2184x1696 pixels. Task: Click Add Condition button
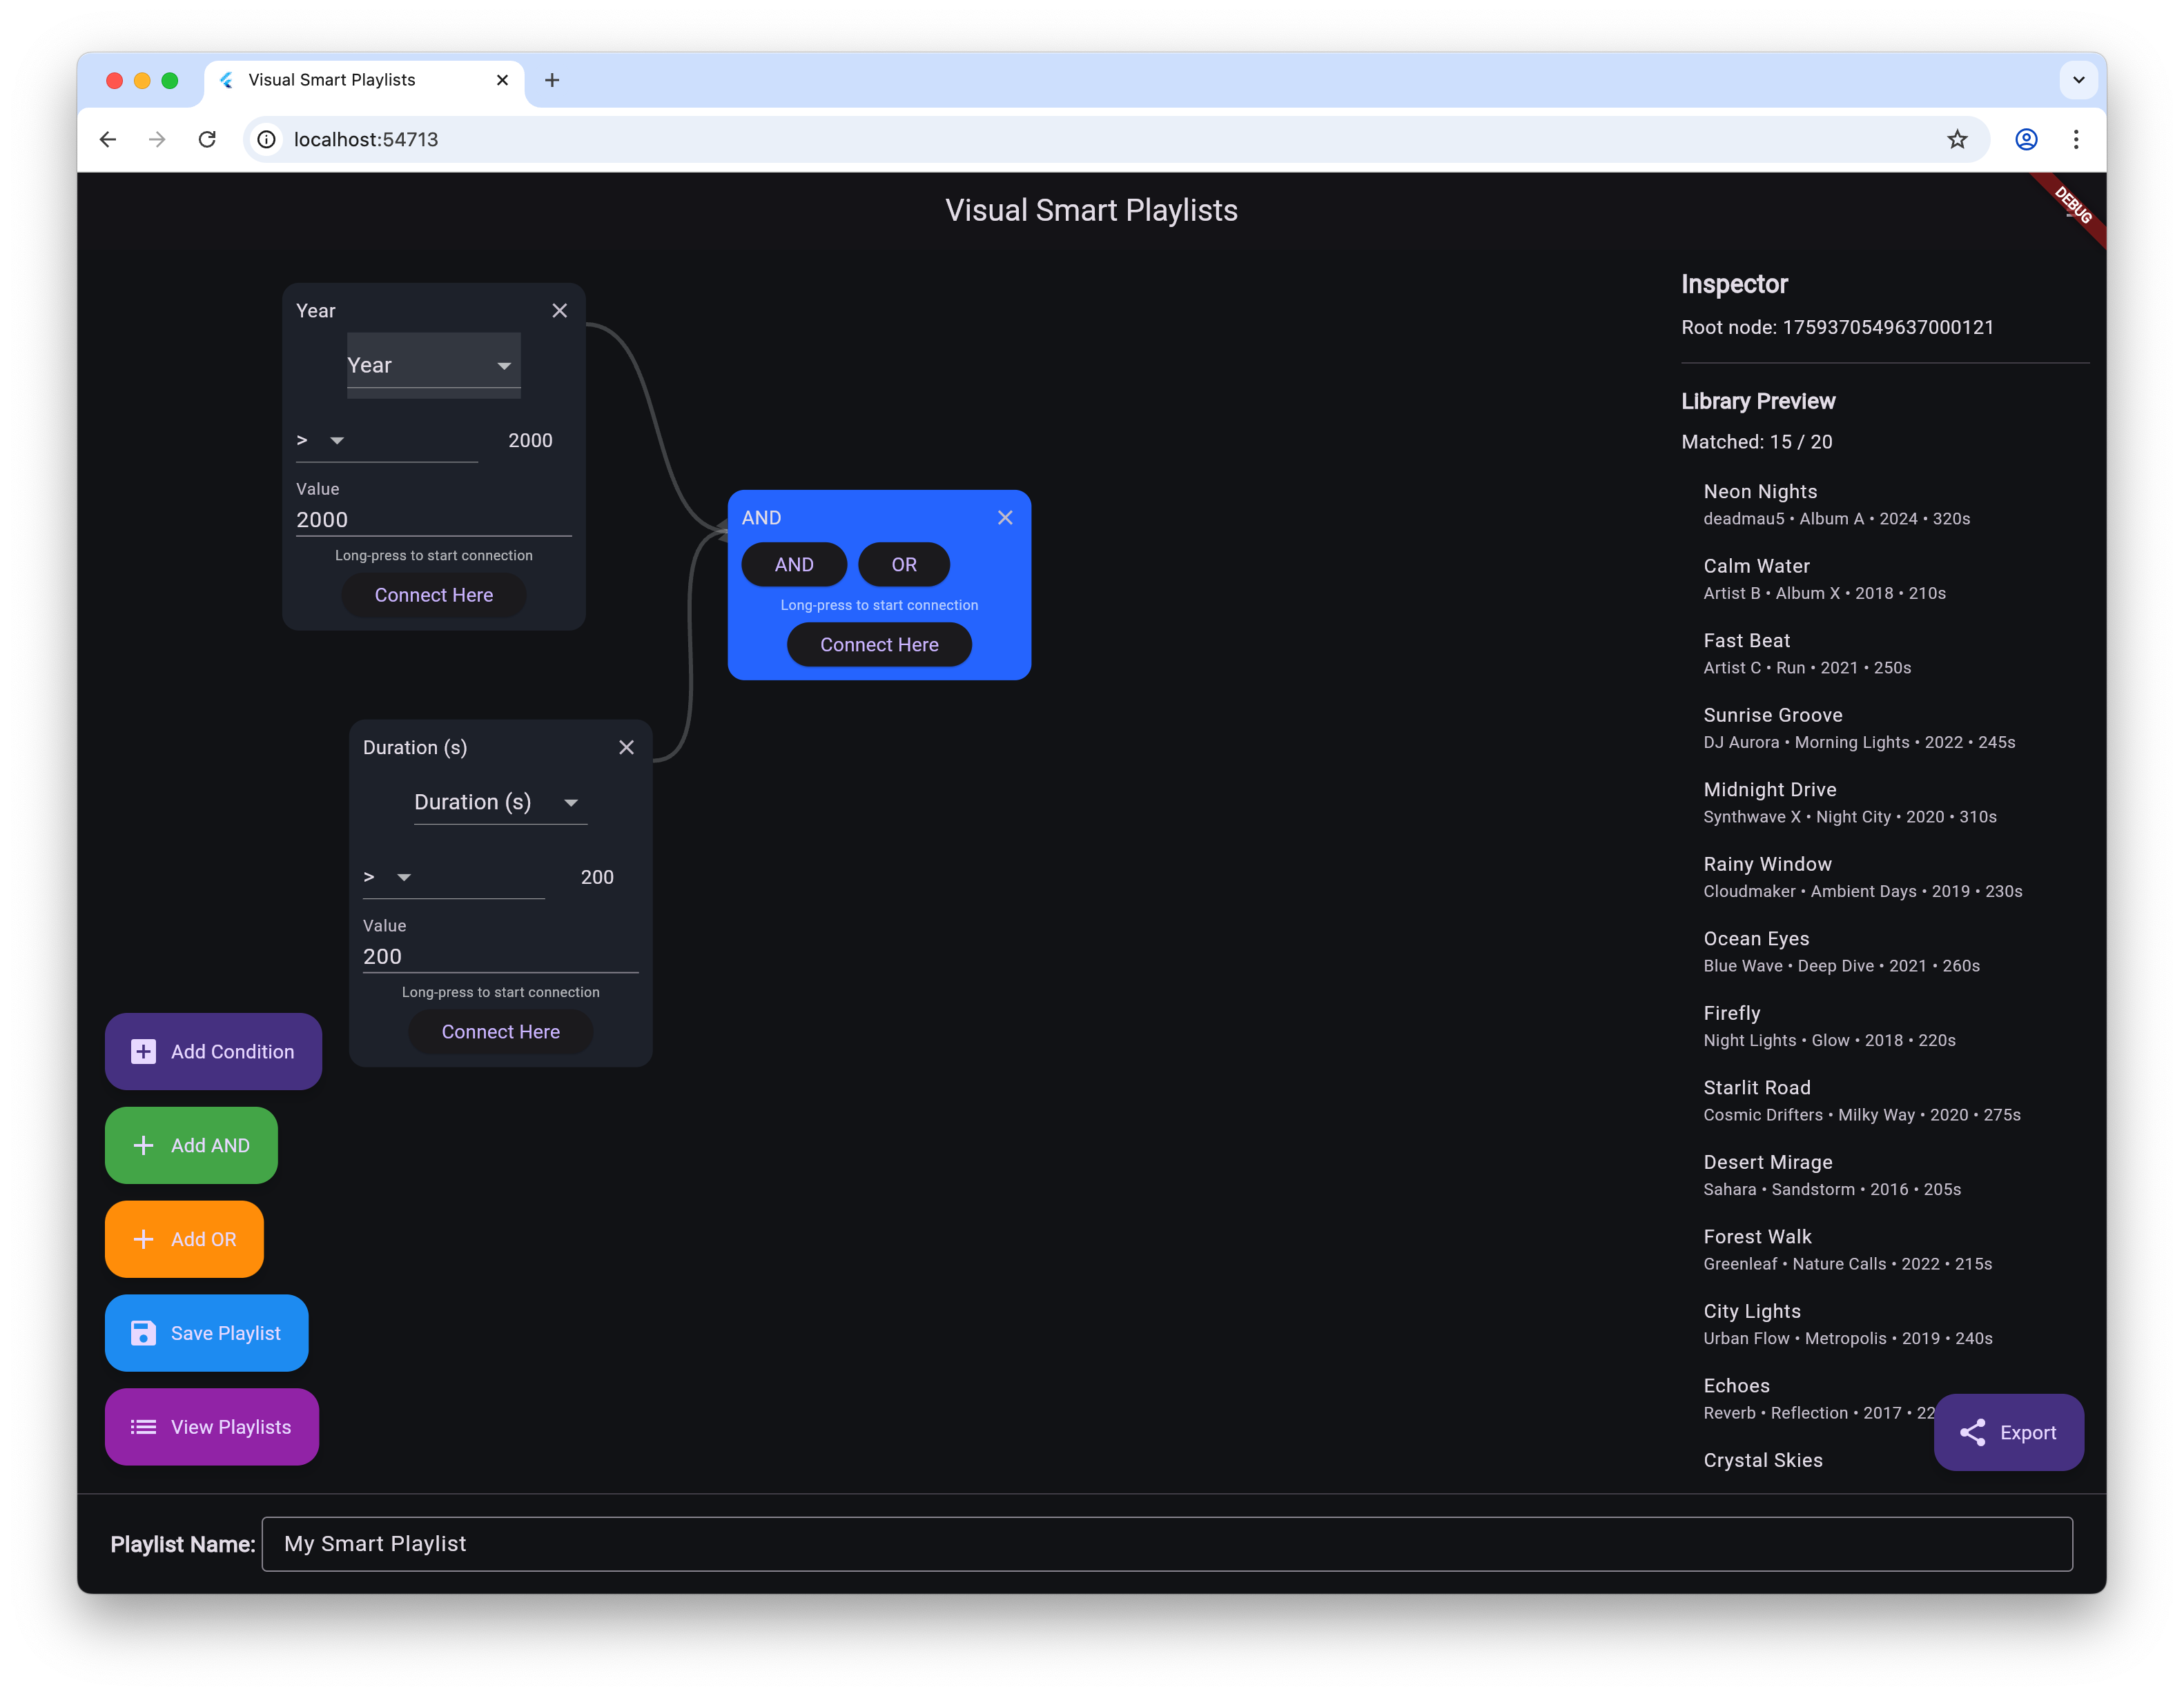(x=213, y=1052)
